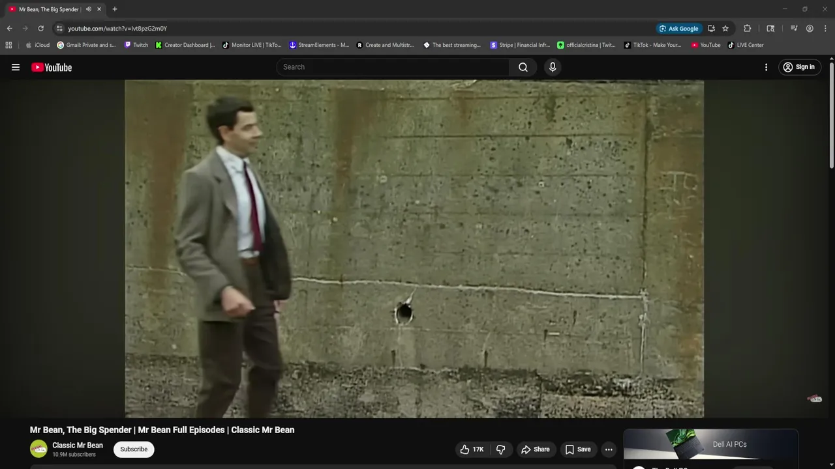835x469 pixels.
Task: Save video to a playlist
Action: (x=578, y=449)
